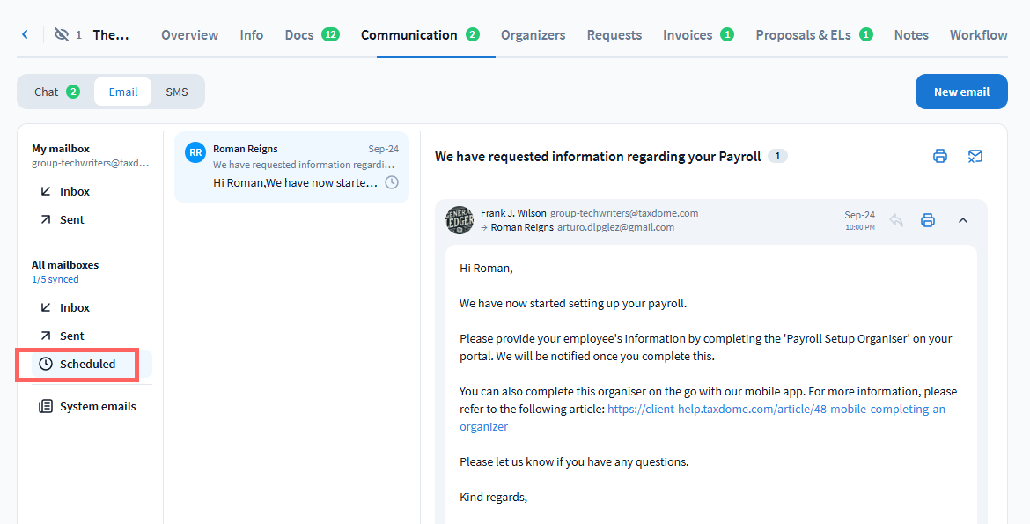The width and height of the screenshot is (1030, 524).
Task: Click the '1/5 synced' status link
Action: click(x=55, y=279)
